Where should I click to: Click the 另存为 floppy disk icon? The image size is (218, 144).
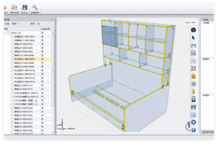click(x=25, y=7)
